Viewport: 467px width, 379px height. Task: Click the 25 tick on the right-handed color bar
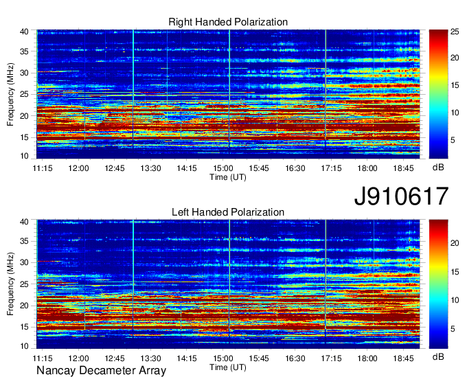pyautogui.click(x=455, y=32)
